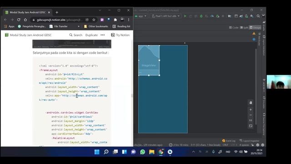The height and width of the screenshot is (164, 291).
Task: Open the File Transfer bookmark
Action: tap(59, 26)
